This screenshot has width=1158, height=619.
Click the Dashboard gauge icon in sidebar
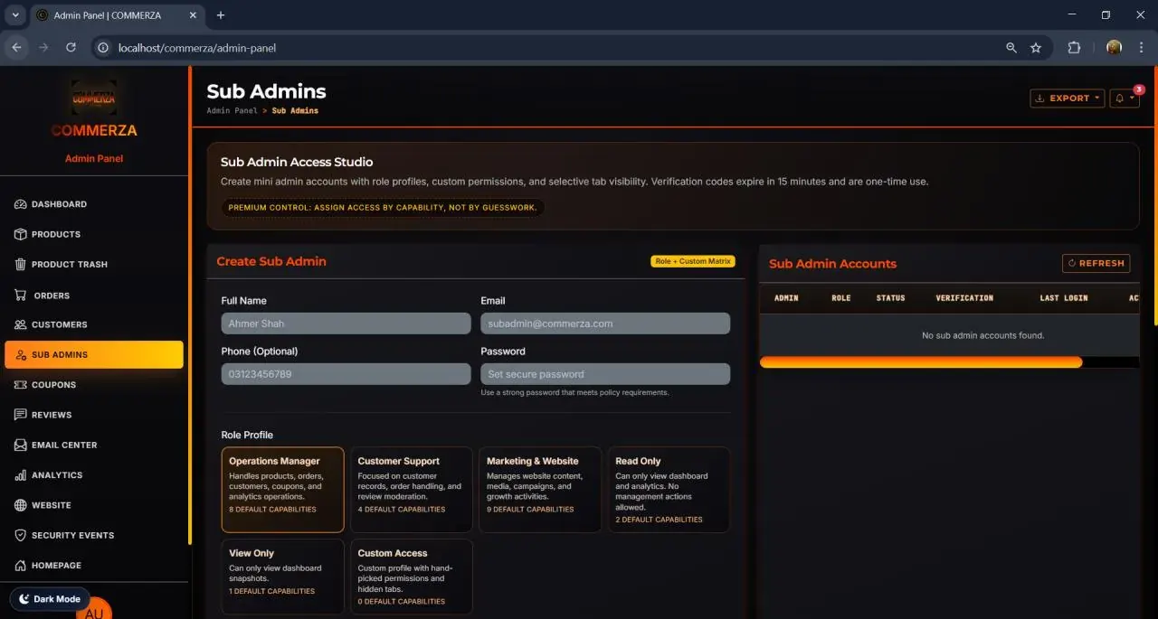[21, 204]
